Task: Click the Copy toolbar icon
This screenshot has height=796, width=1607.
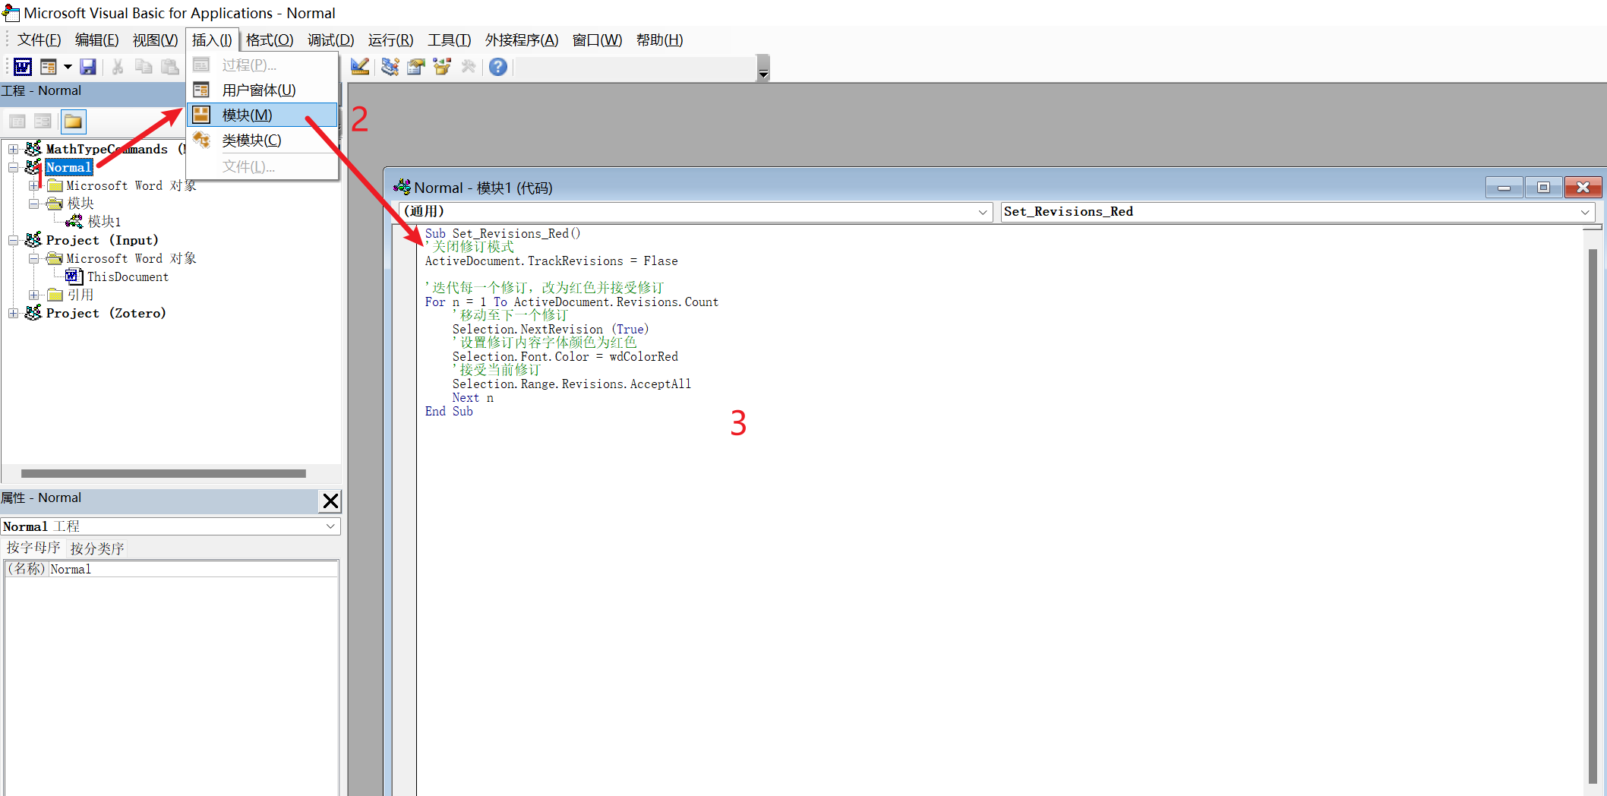Action: (144, 67)
